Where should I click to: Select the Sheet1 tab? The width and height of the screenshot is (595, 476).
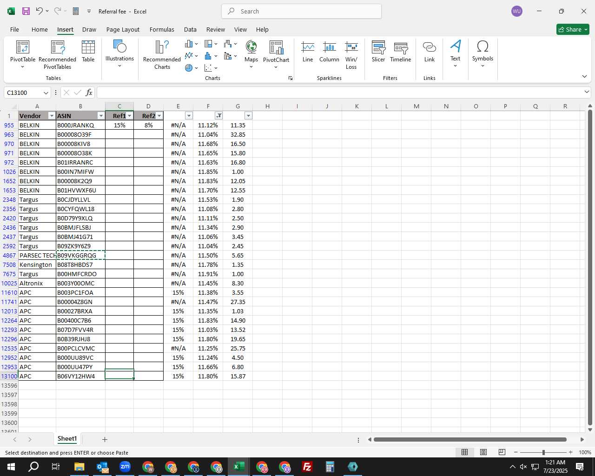tap(67, 439)
